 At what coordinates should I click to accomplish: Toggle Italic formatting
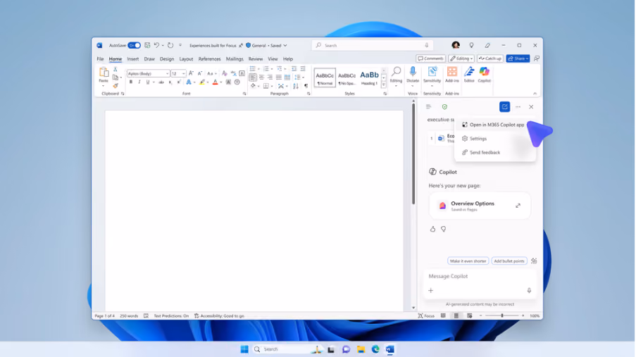139,82
